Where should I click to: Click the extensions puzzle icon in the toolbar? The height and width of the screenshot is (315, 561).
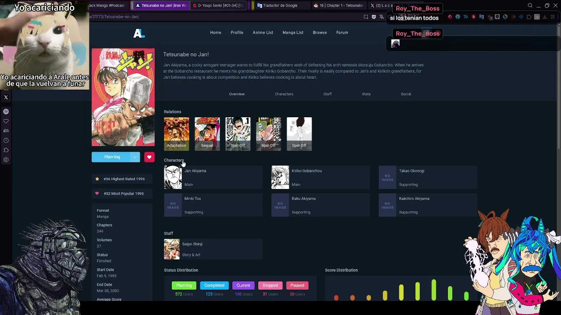(x=529, y=17)
